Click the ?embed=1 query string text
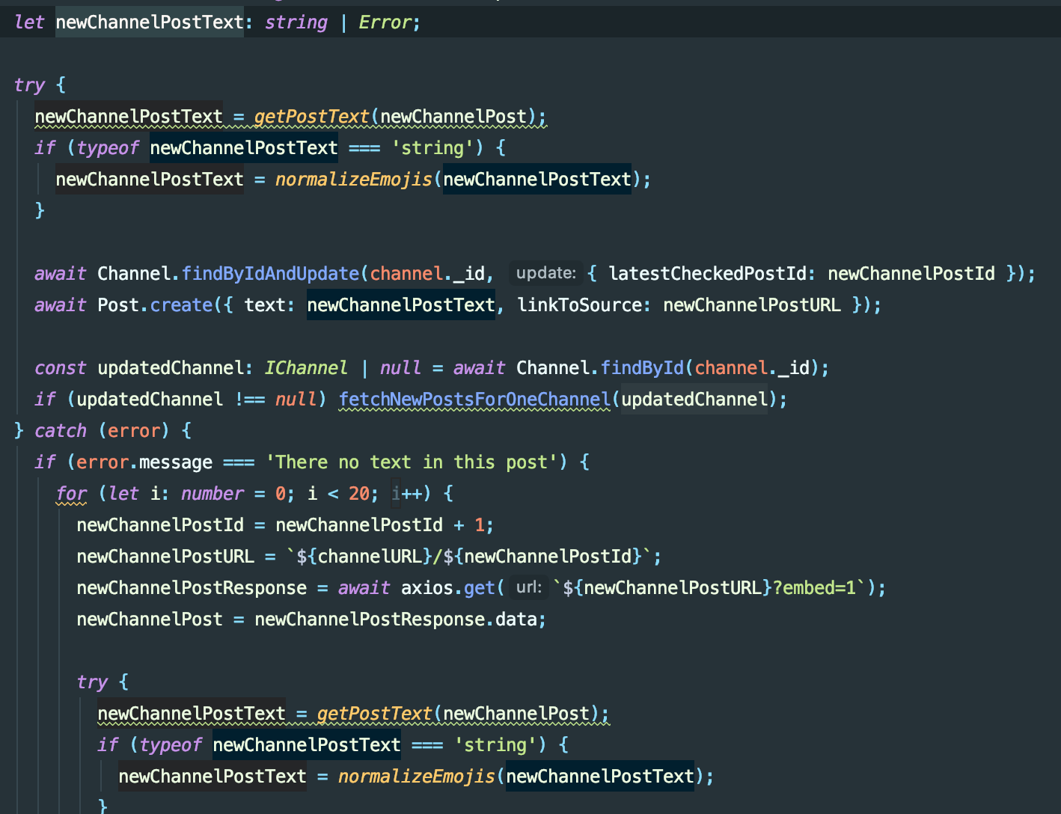The image size is (1061, 814). [x=814, y=587]
